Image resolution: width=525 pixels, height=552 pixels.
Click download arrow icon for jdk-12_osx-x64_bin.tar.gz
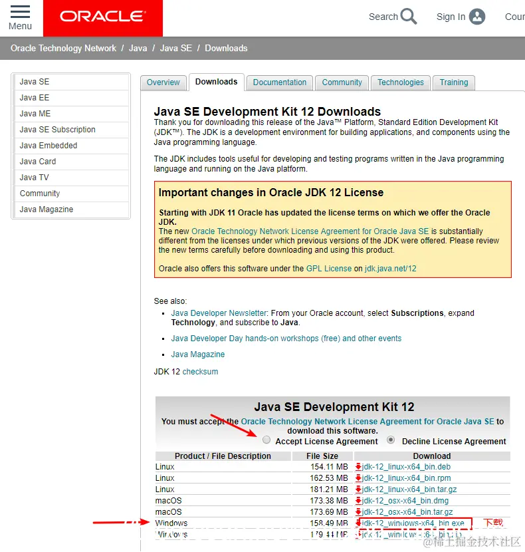click(x=358, y=512)
